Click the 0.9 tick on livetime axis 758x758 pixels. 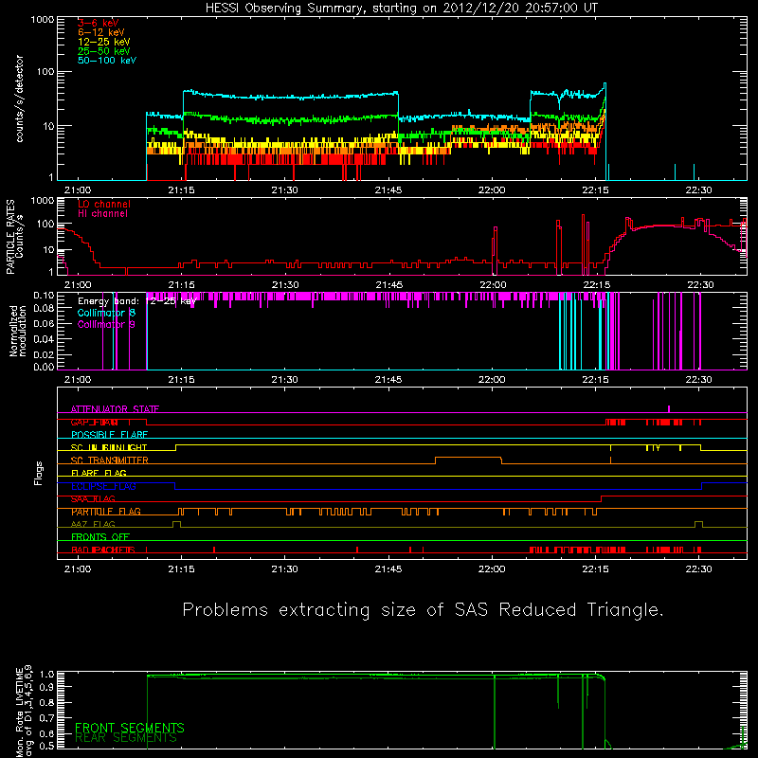point(47,686)
